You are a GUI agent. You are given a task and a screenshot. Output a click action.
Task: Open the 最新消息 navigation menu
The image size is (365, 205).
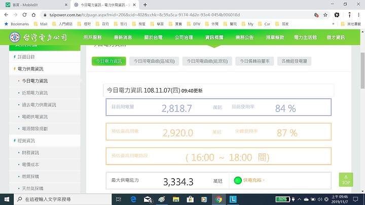123,37
